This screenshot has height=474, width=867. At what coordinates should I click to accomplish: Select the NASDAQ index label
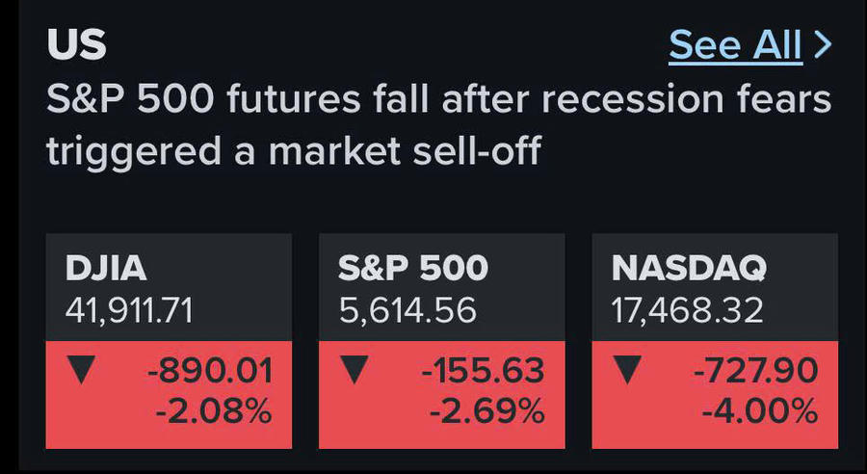tap(690, 269)
